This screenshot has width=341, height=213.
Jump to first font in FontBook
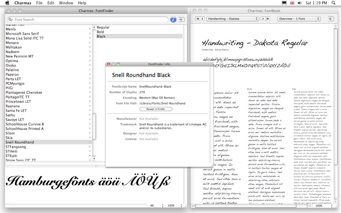[197, 19]
